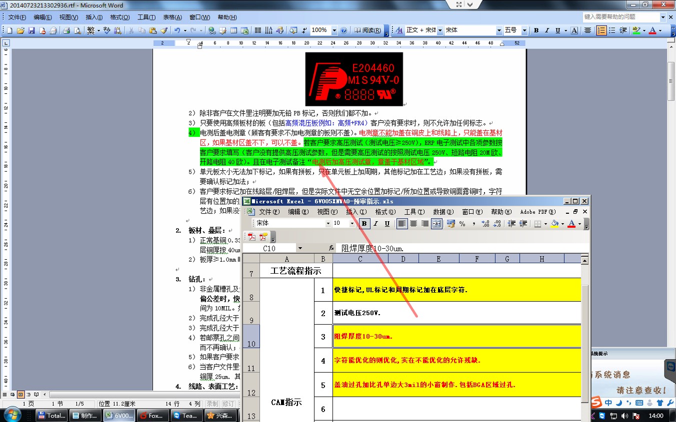Click Insert Table icon in Word toolbar
This screenshot has height=422, width=676.
(234, 30)
